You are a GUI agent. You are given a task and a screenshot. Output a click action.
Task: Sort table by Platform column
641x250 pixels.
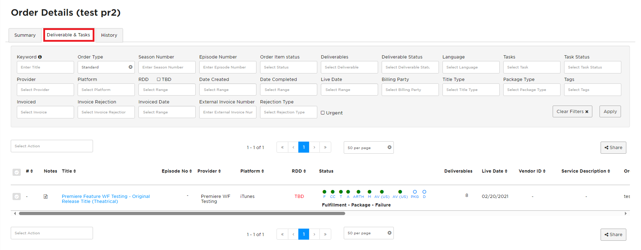252,171
